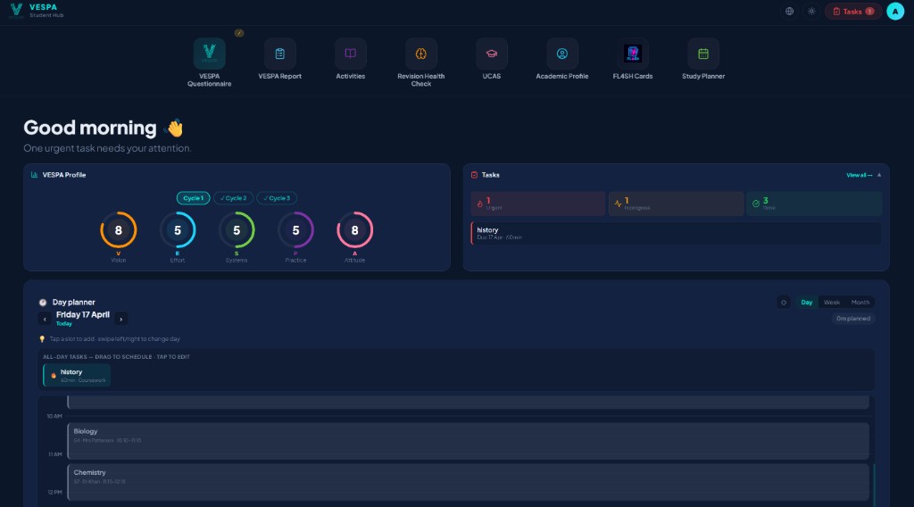The image size is (914, 507).
Task: Click the VESPA logo in header
Action: [16, 11]
